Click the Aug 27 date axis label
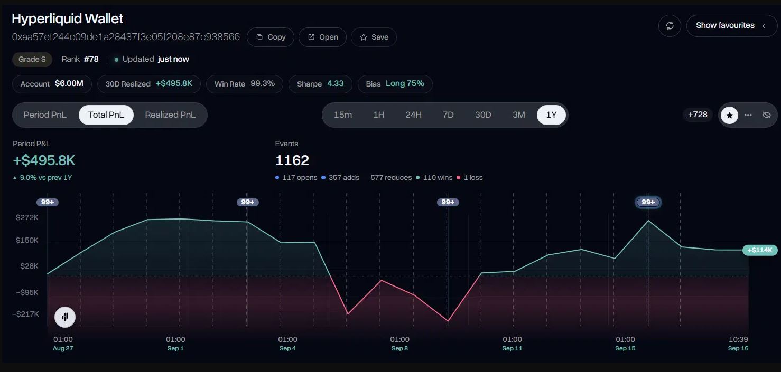Viewport: 781px width, 372px height. [63, 348]
